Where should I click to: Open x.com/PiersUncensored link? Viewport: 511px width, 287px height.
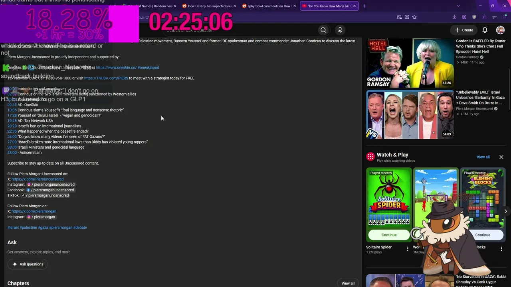click(38, 179)
